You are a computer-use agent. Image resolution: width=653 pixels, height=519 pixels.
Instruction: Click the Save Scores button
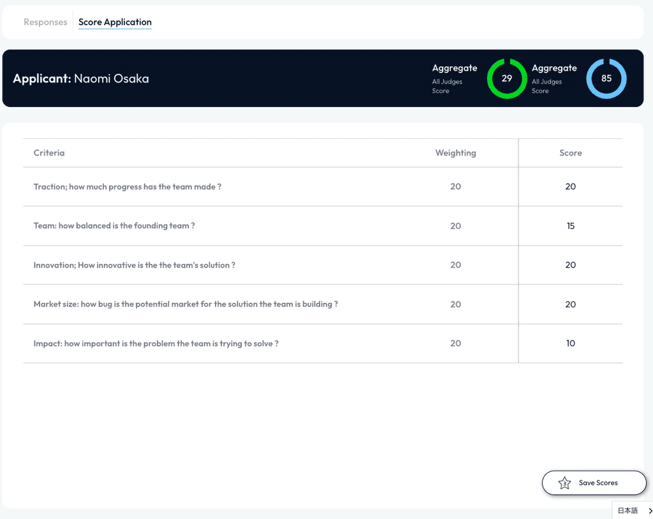pos(594,483)
